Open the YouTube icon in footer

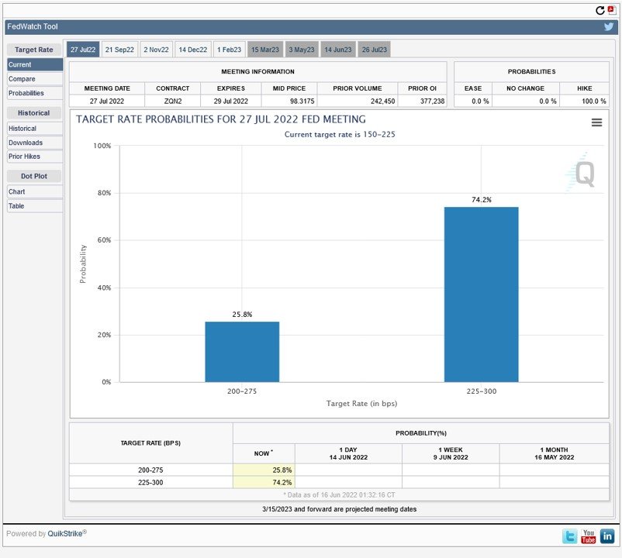[589, 536]
